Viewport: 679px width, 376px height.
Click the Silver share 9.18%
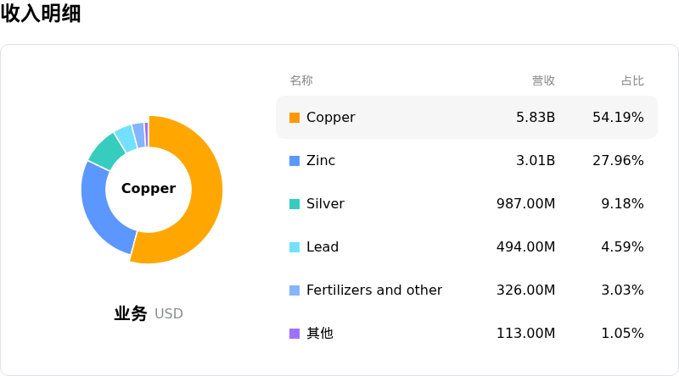(x=622, y=203)
